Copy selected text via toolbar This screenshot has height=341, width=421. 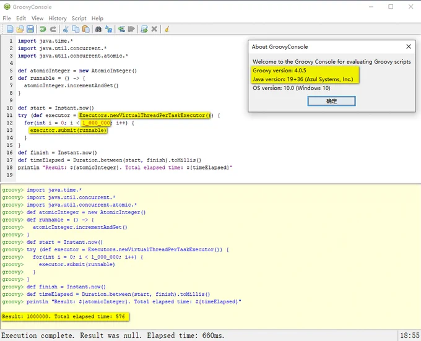point(76,29)
